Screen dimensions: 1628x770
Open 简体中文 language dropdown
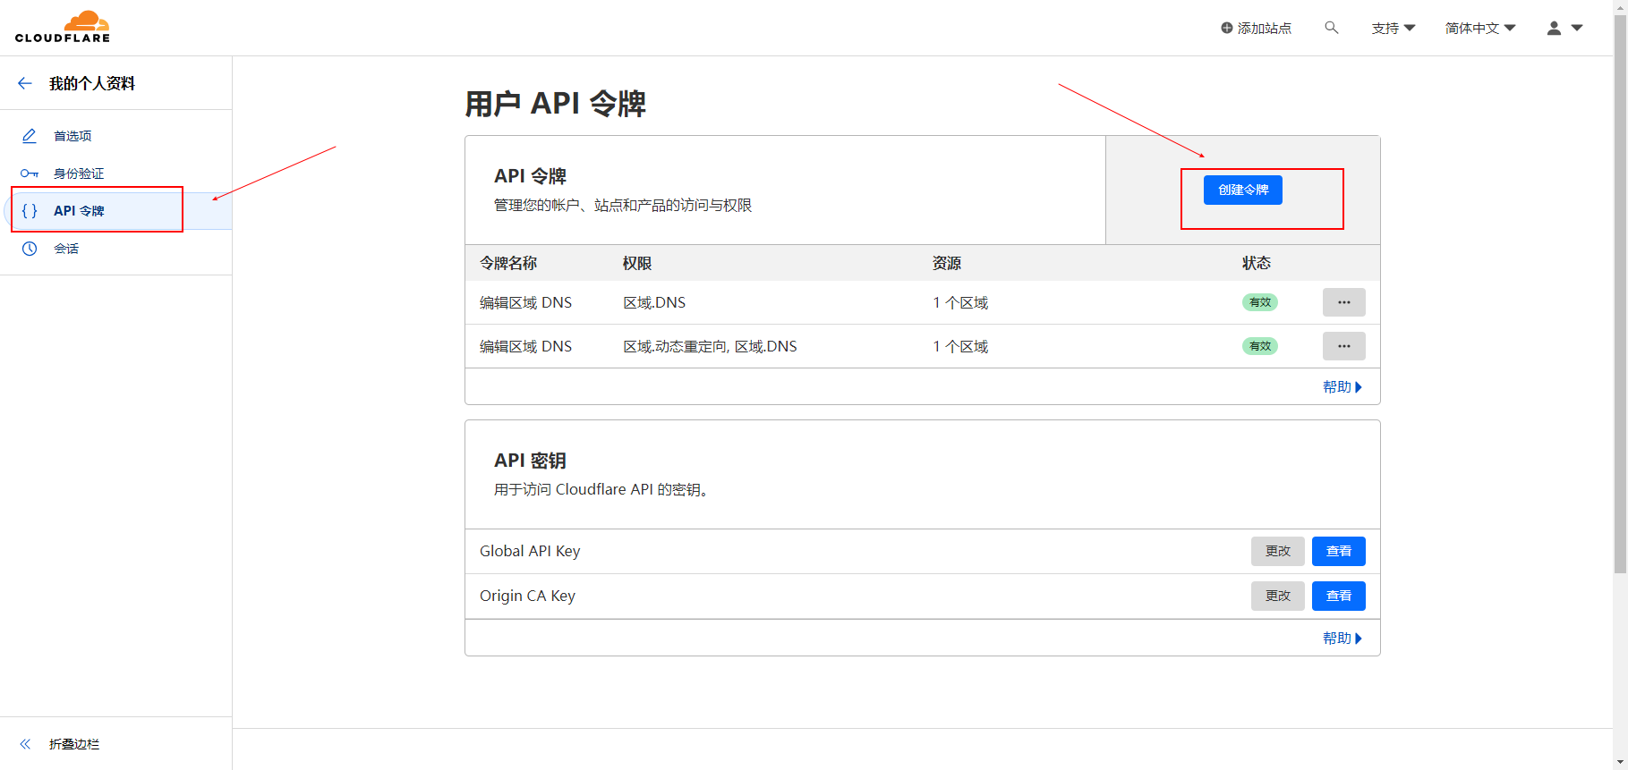click(1480, 28)
